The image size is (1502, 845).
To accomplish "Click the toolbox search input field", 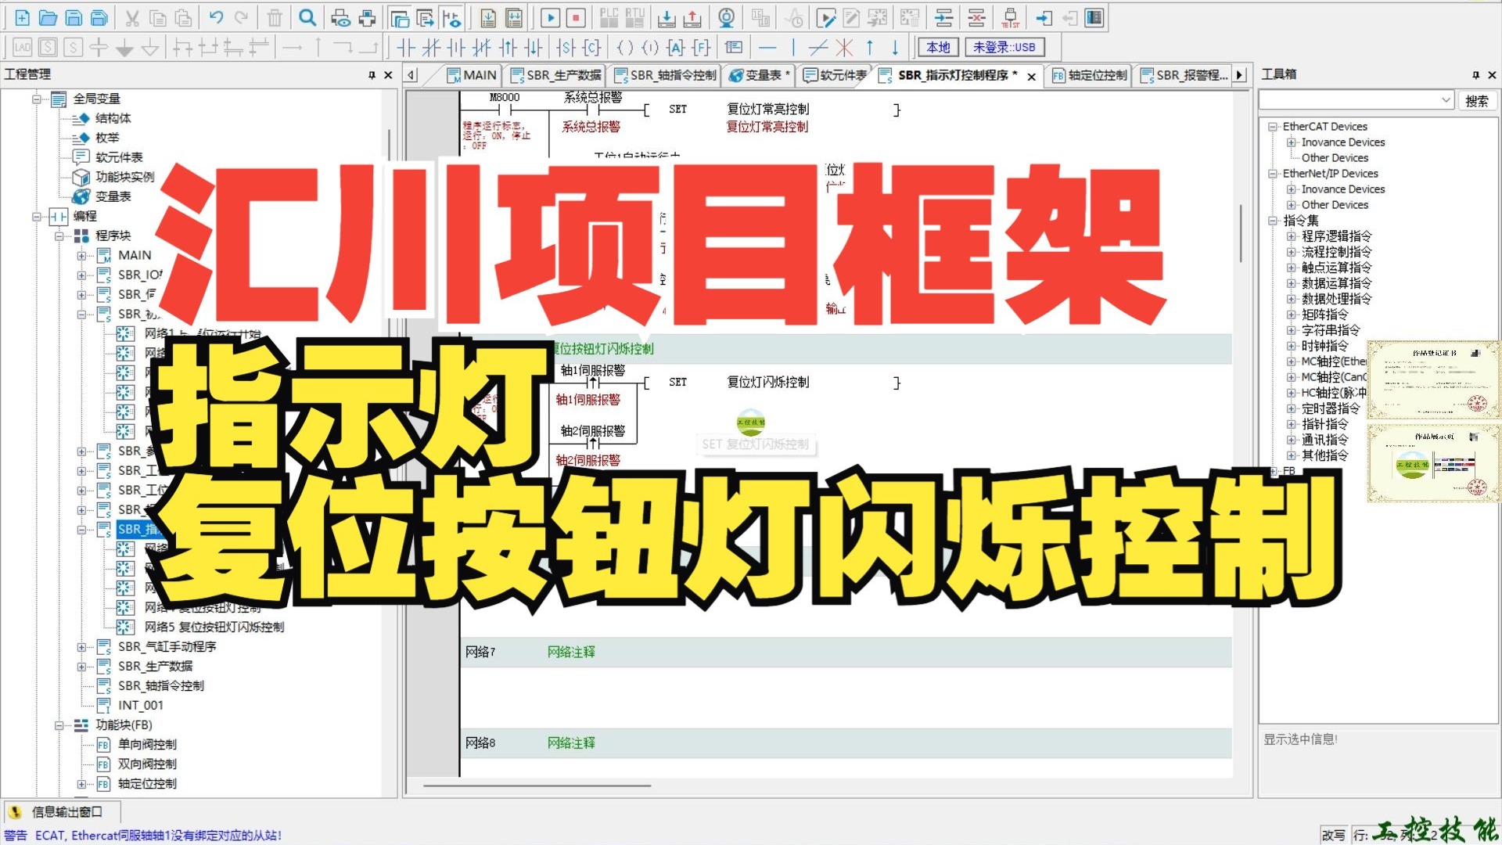I will [1349, 100].
